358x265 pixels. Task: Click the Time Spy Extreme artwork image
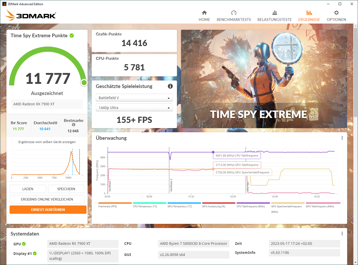(264, 79)
